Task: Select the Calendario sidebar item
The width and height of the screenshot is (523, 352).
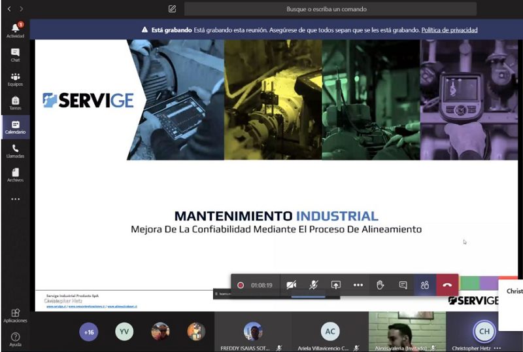Action: pyautogui.click(x=15, y=127)
